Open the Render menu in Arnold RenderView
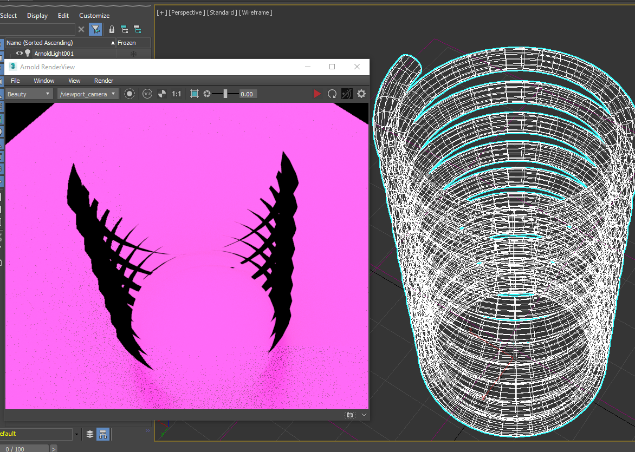Image resolution: width=635 pixels, height=452 pixels. (103, 81)
